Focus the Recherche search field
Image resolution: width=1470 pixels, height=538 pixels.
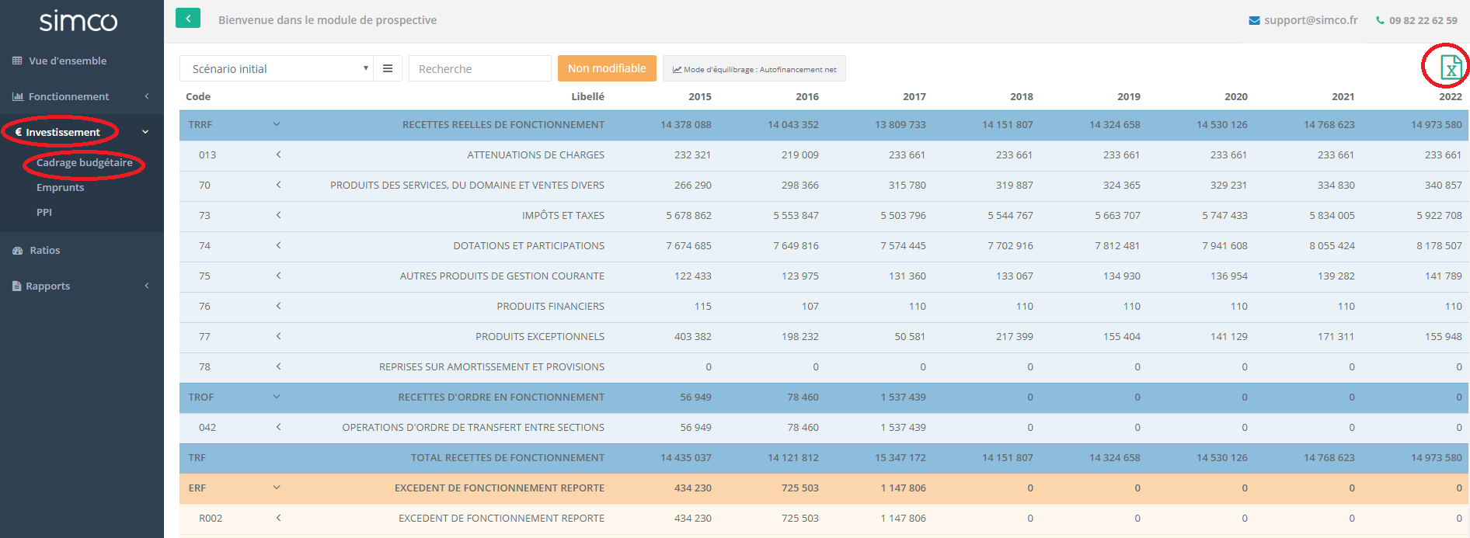pos(479,68)
